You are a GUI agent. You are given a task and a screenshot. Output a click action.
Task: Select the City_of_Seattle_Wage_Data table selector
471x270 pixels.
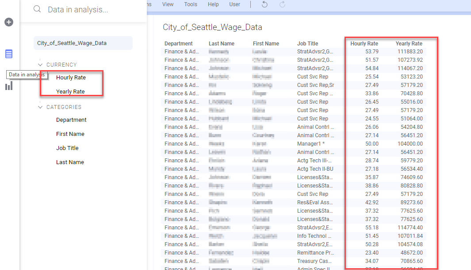pyautogui.click(x=83, y=43)
